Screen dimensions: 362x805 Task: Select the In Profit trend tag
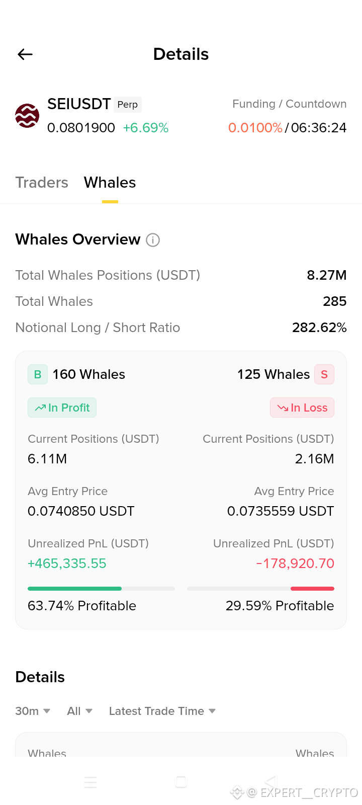pyautogui.click(x=62, y=408)
